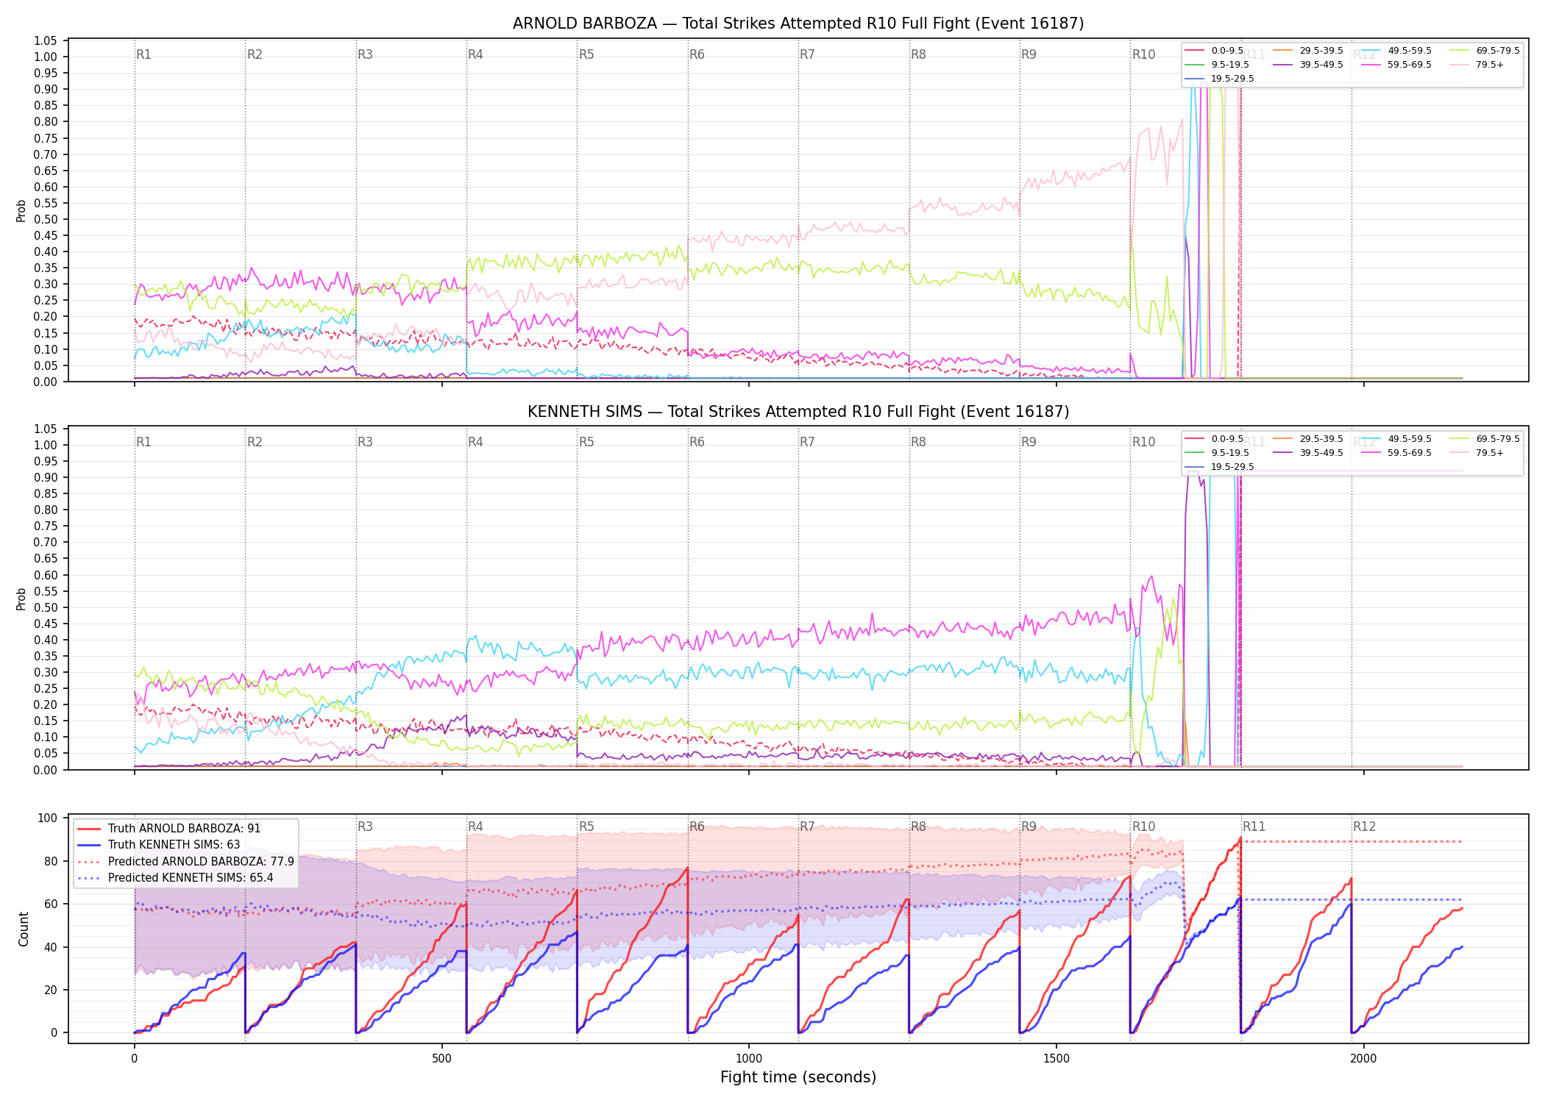Click the R11 label in the count chart
The image size is (1545, 1103).
(x=1254, y=827)
